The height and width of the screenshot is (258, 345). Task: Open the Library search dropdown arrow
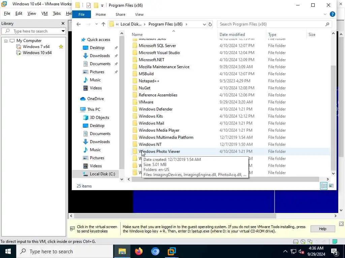coord(63,31)
